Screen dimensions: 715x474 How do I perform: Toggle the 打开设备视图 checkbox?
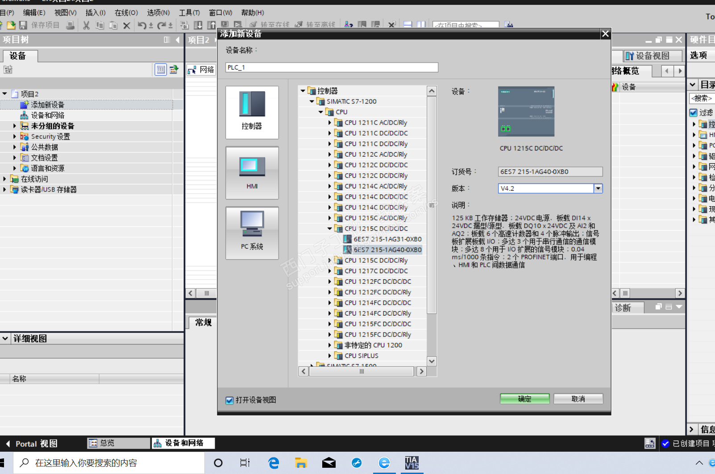229,400
